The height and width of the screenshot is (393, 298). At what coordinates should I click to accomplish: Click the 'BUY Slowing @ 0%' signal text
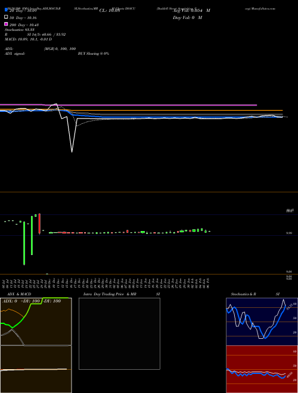[x=94, y=54]
